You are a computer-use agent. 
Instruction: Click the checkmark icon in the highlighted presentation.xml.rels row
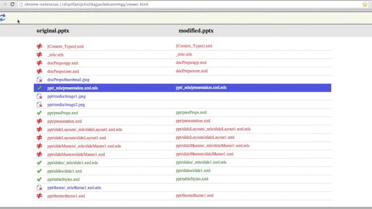coord(40,88)
